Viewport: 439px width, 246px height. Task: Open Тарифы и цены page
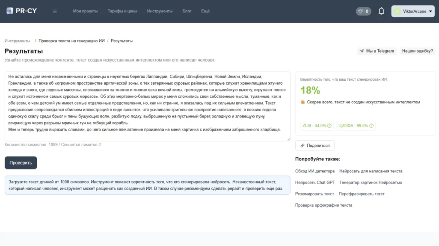tap(122, 11)
